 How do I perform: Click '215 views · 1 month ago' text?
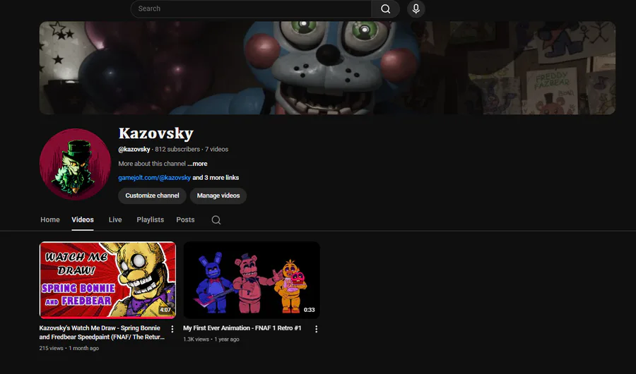69,348
